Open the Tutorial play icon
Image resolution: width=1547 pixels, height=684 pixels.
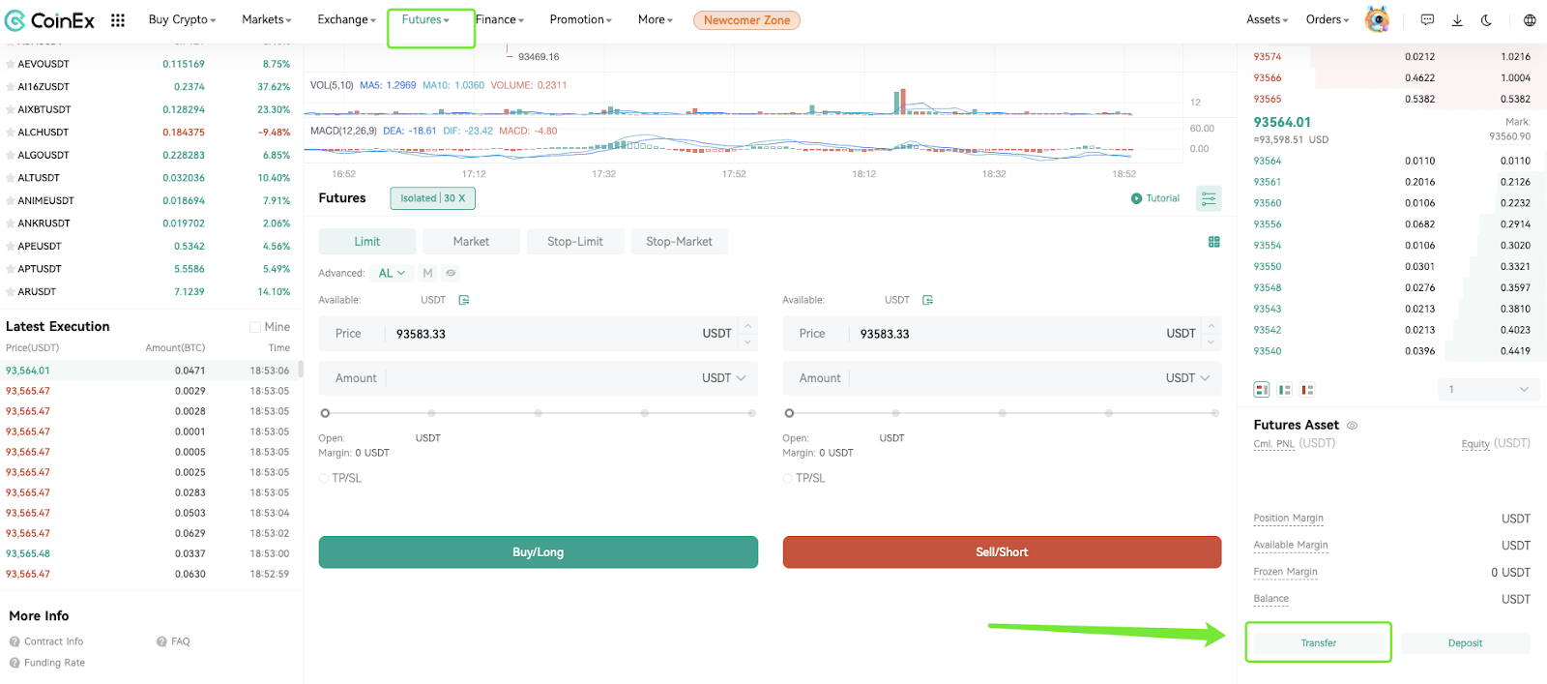(1136, 198)
